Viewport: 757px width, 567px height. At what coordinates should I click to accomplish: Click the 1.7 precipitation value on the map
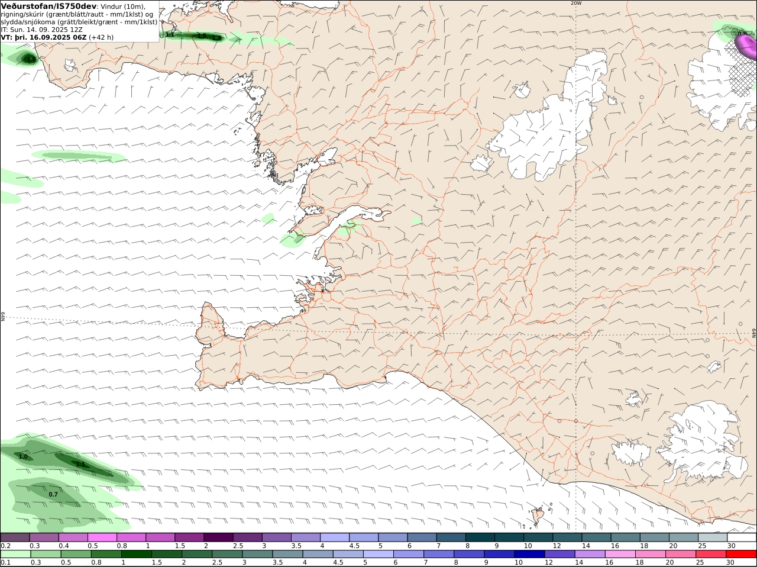[x=216, y=38]
